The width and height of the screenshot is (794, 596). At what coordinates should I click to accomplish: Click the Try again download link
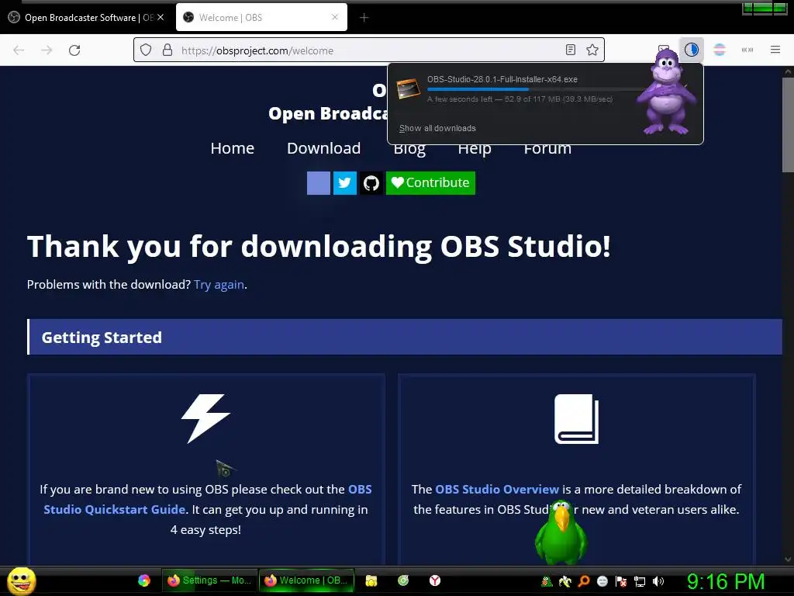tap(219, 285)
